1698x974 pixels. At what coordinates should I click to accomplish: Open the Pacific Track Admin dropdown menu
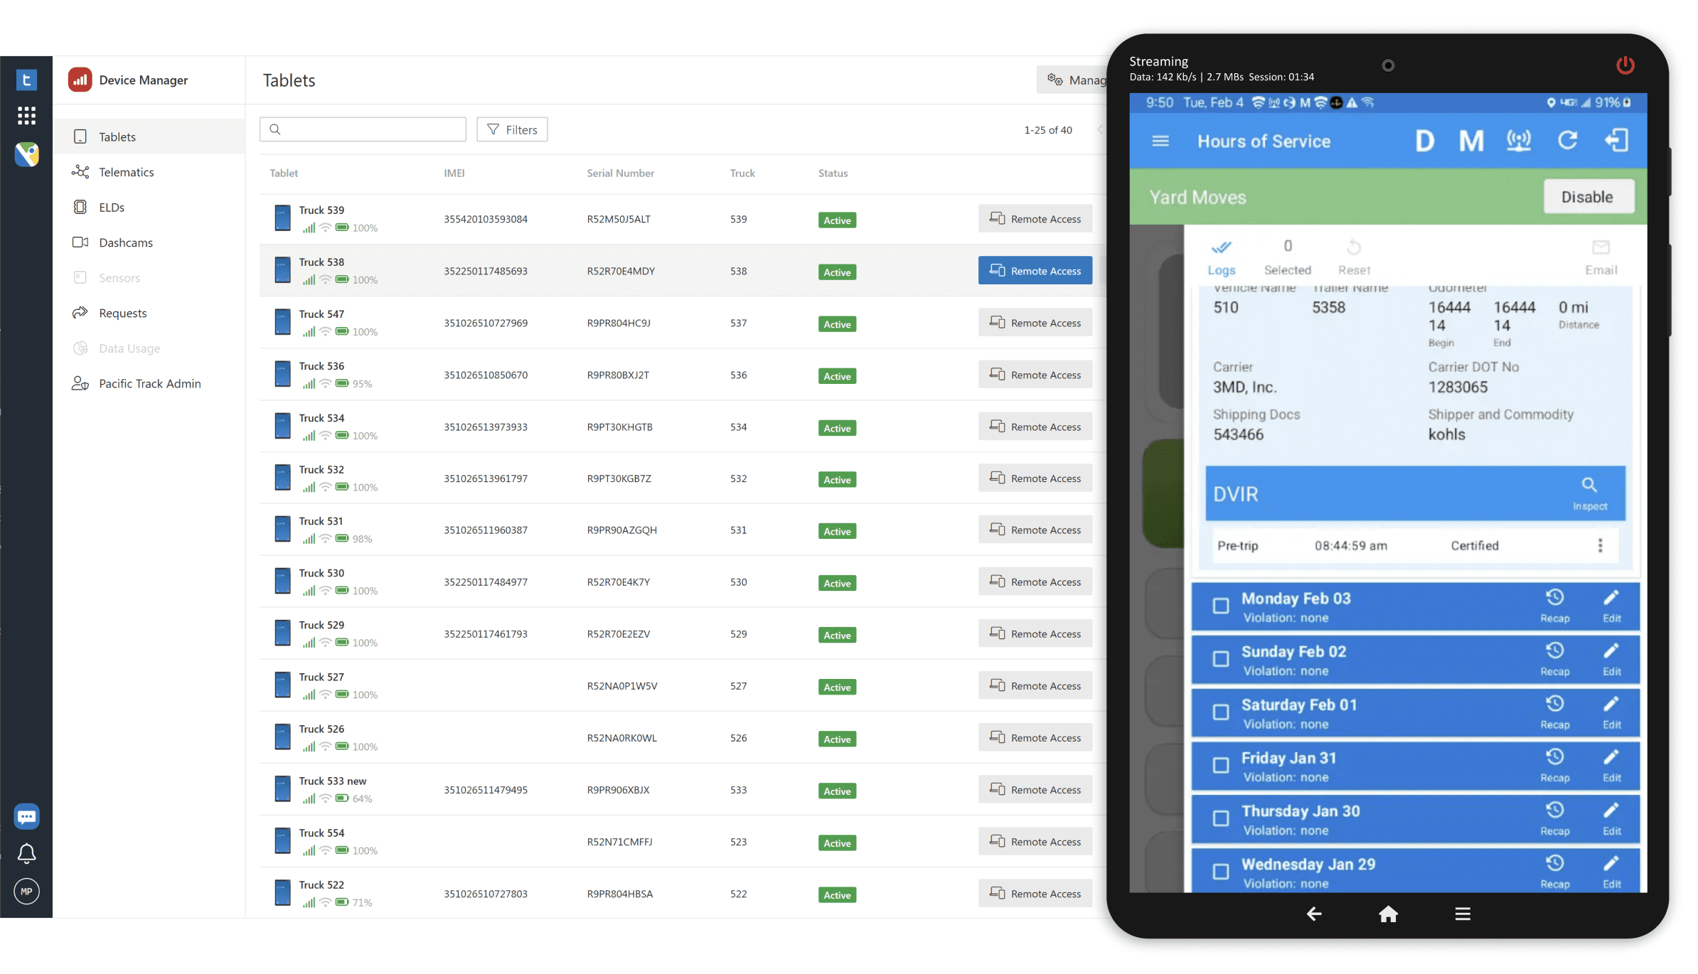[x=149, y=382]
